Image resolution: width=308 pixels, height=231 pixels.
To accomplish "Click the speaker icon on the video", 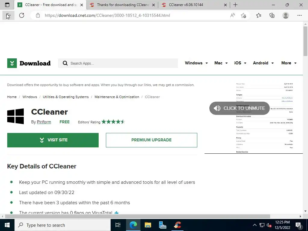I will click(217, 108).
